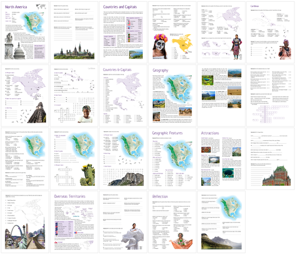Viewport: 296px width, 254px height.
Task: Select the Overseas Territories page thumbnail
Action: (x=74, y=222)
